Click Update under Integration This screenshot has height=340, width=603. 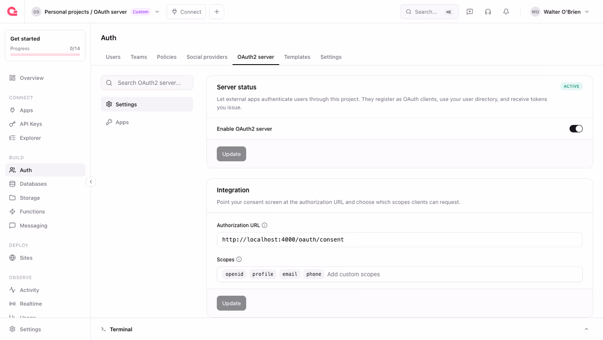coord(231,303)
